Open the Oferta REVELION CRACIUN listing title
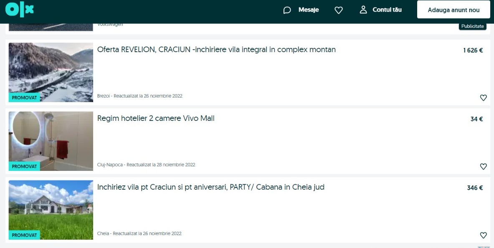The image size is (494, 248). point(216,50)
